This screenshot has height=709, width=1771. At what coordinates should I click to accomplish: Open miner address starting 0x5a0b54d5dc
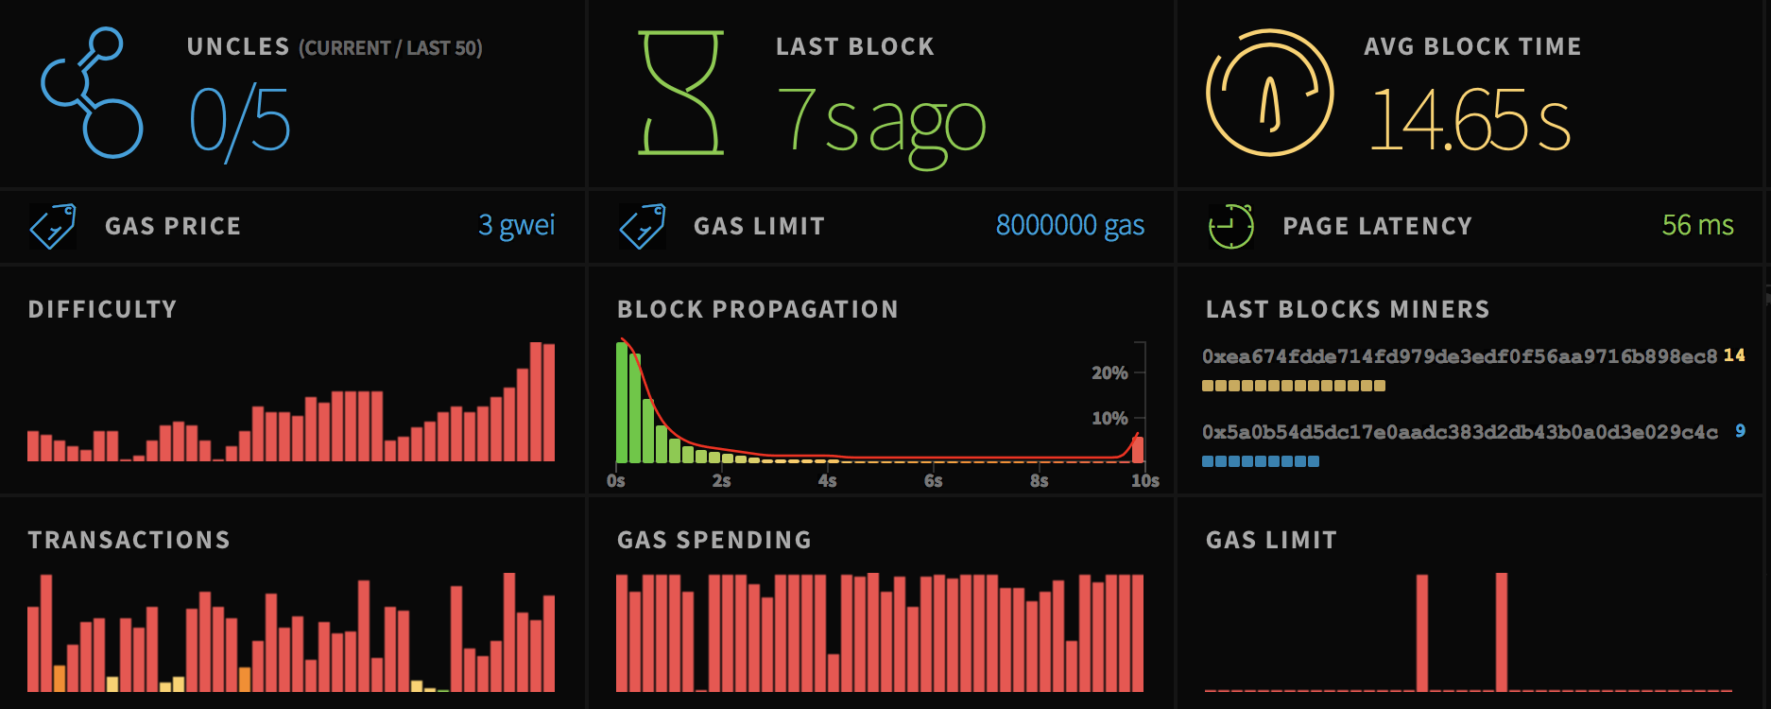(1459, 432)
